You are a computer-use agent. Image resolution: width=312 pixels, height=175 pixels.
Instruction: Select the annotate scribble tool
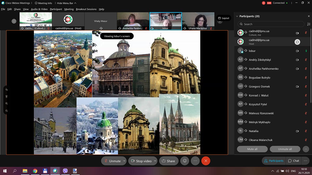click(x=6, y=89)
